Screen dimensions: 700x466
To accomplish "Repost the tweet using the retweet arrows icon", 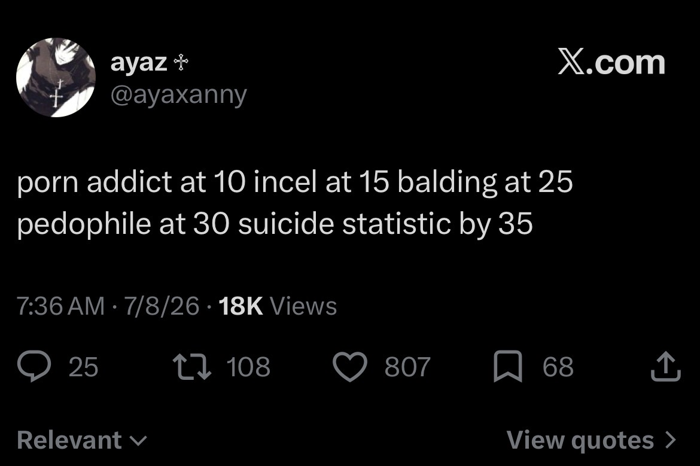I will pyautogui.click(x=192, y=367).
